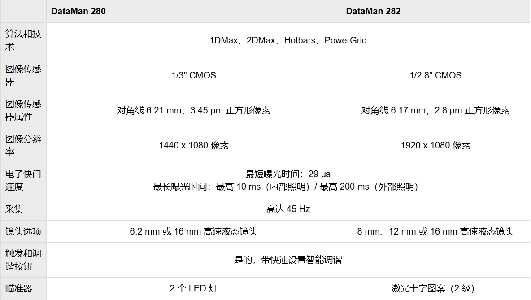
Task: Select the 算法和技术 row label
Action: [23, 40]
